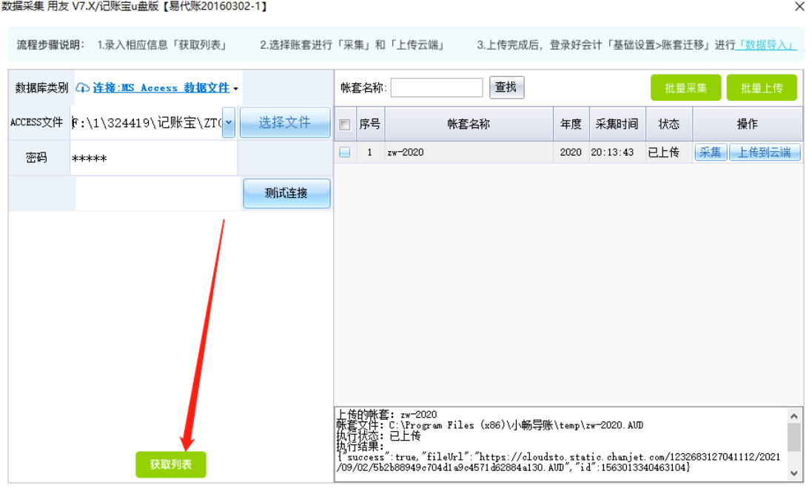Open the 数据导入 link
Image resolution: width=812 pixels, height=491 pixels.
[766, 45]
